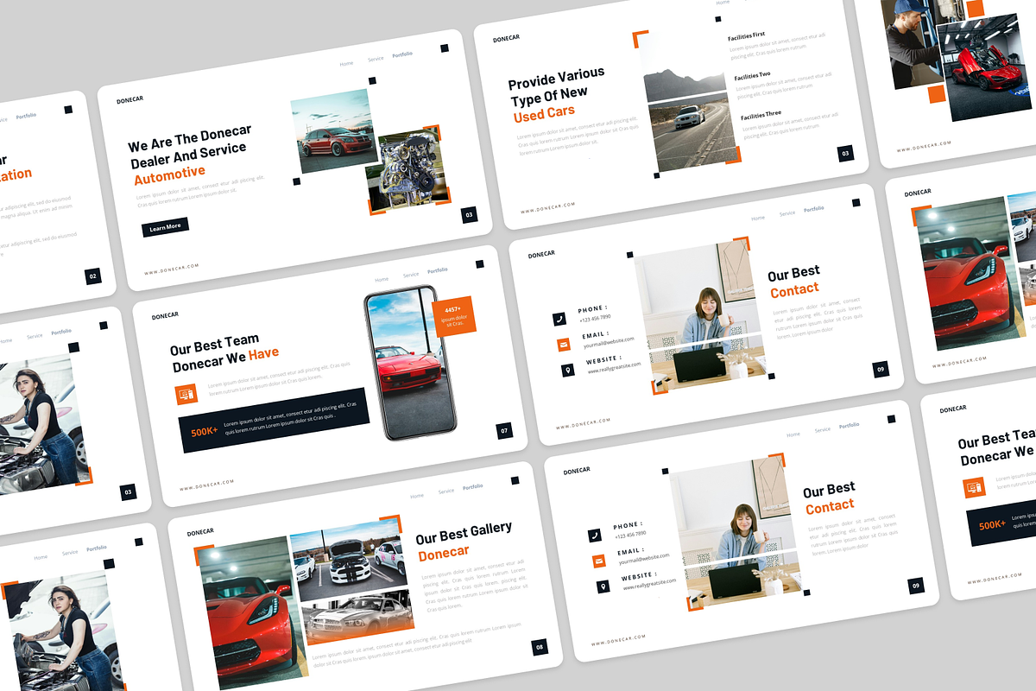Open the Home link on the Automotive slide
This screenshot has width=1036, height=691.
[346, 63]
